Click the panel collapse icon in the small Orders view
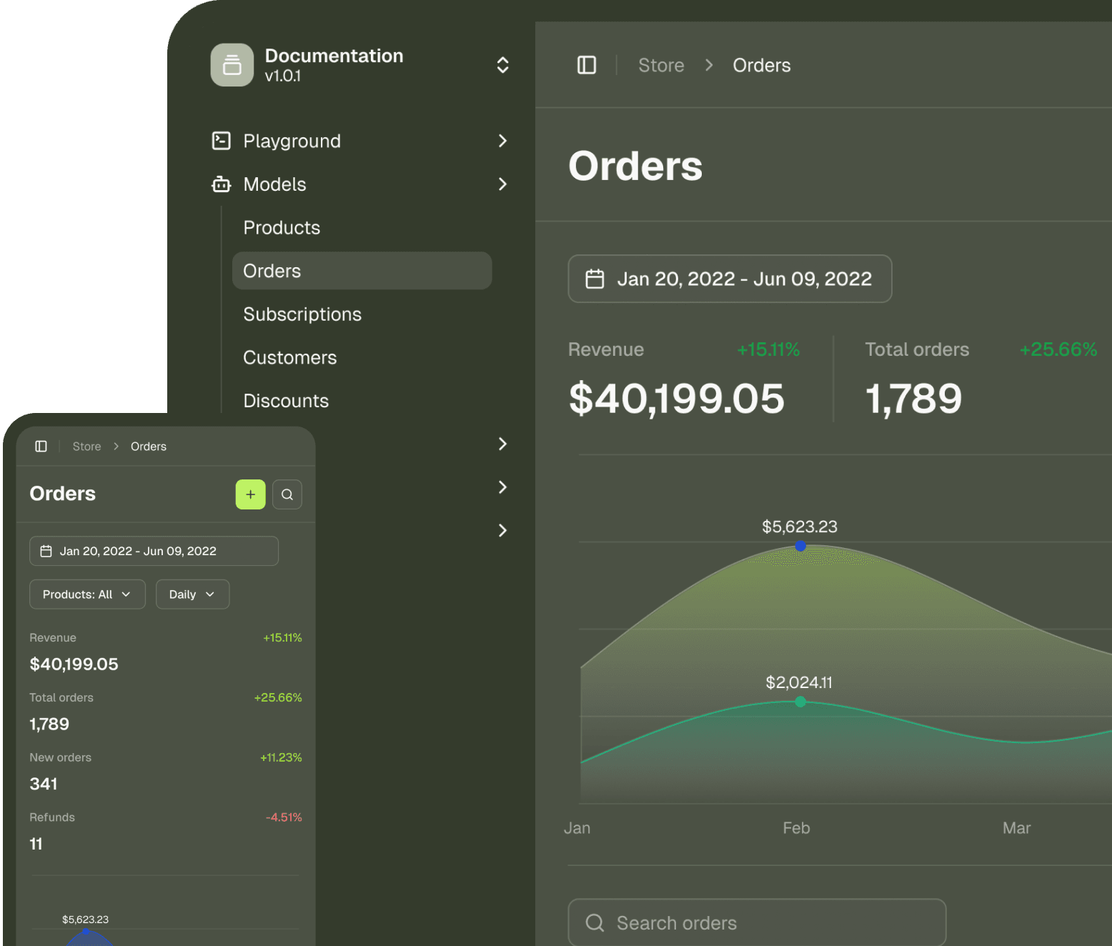The width and height of the screenshot is (1112, 946). [x=41, y=446]
